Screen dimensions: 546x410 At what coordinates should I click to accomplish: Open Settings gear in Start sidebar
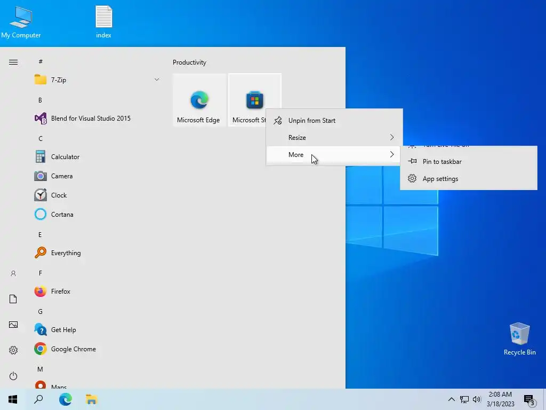pyautogui.click(x=13, y=350)
